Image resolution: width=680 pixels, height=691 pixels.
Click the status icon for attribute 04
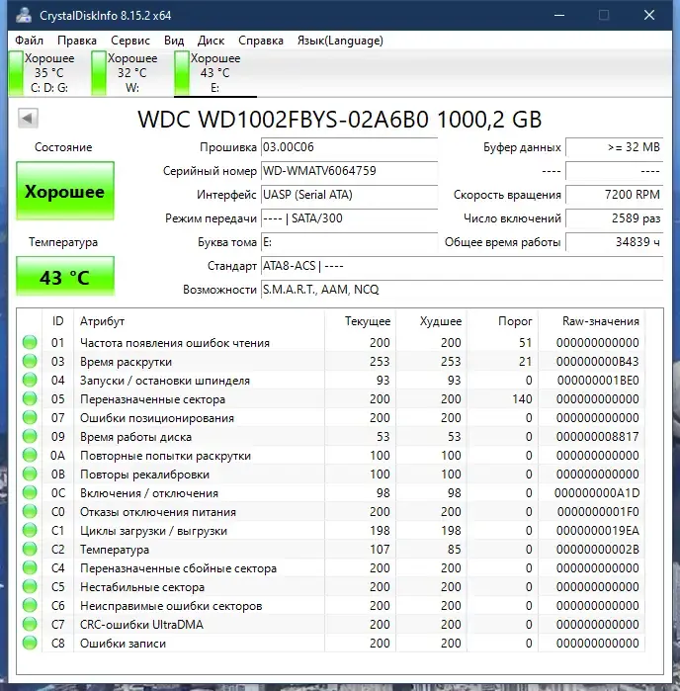(x=30, y=380)
